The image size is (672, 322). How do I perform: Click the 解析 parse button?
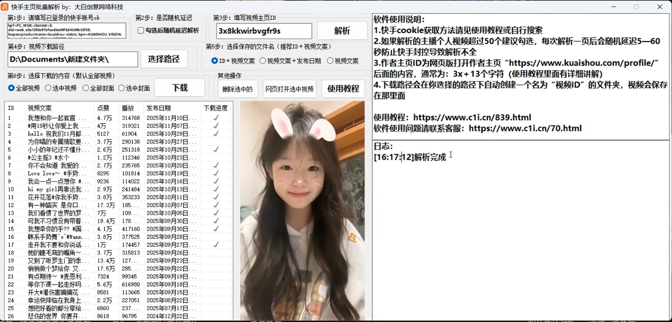click(x=342, y=31)
